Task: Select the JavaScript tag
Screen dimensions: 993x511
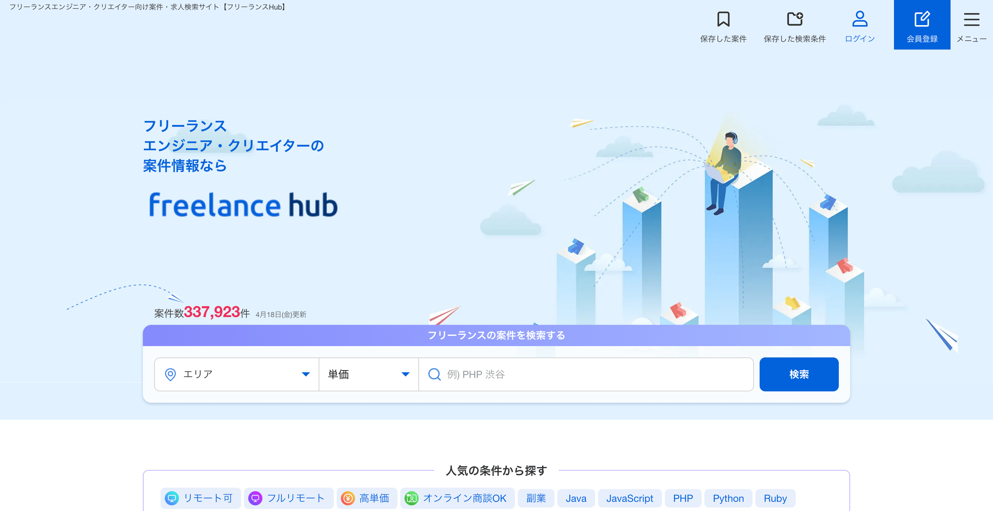Action: 629,498
